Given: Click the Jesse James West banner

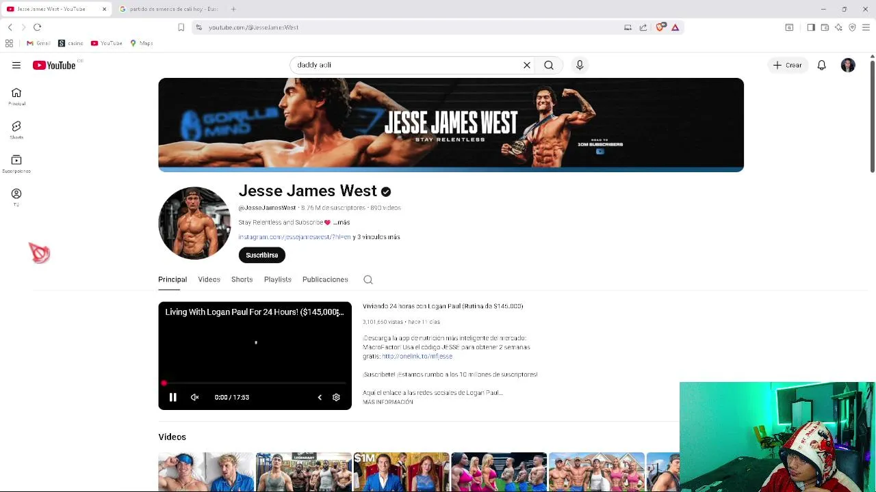Looking at the screenshot, I should click(451, 124).
